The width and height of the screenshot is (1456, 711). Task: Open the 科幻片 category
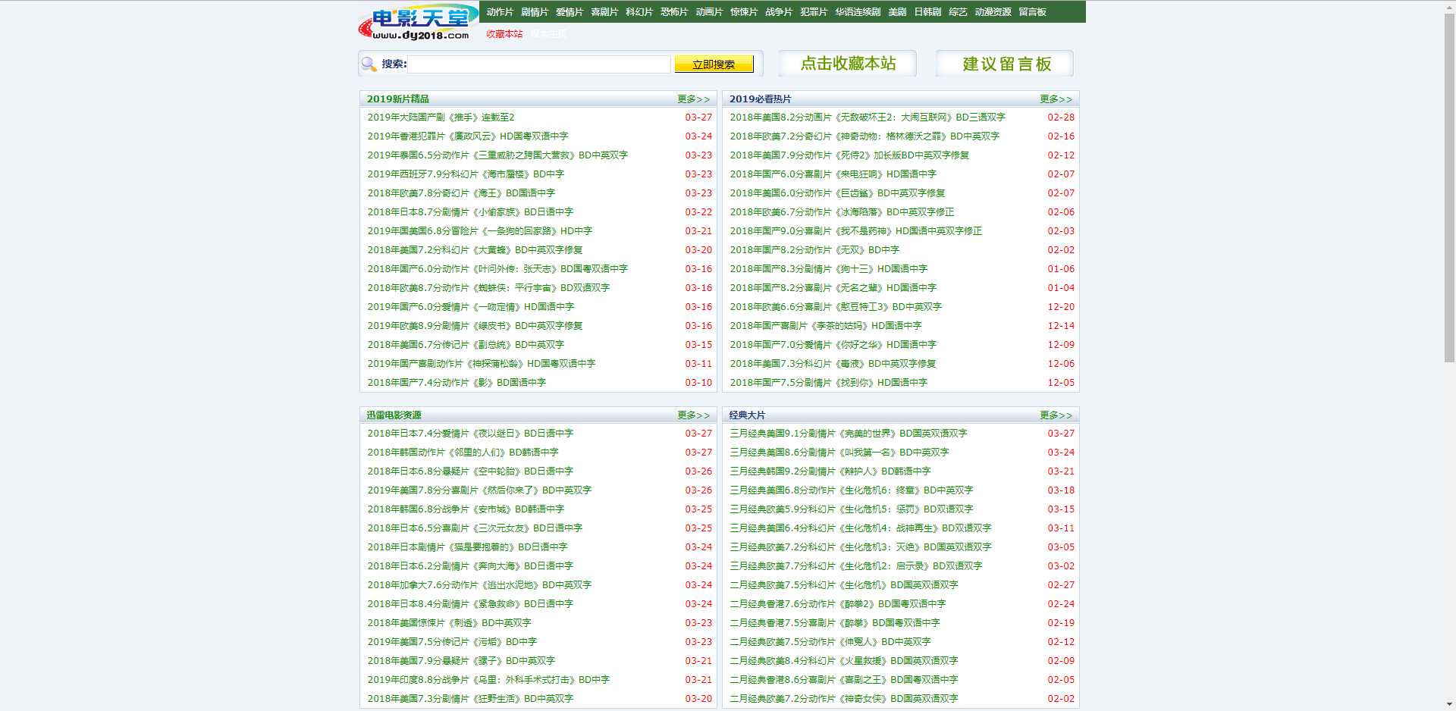[x=639, y=12]
